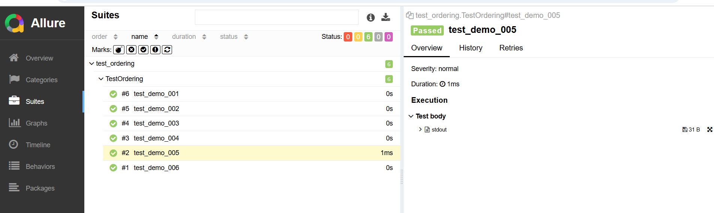Viewport: 714px width, 213px height.
Task: Toggle the failed status filter showing 0
Action: (348, 37)
